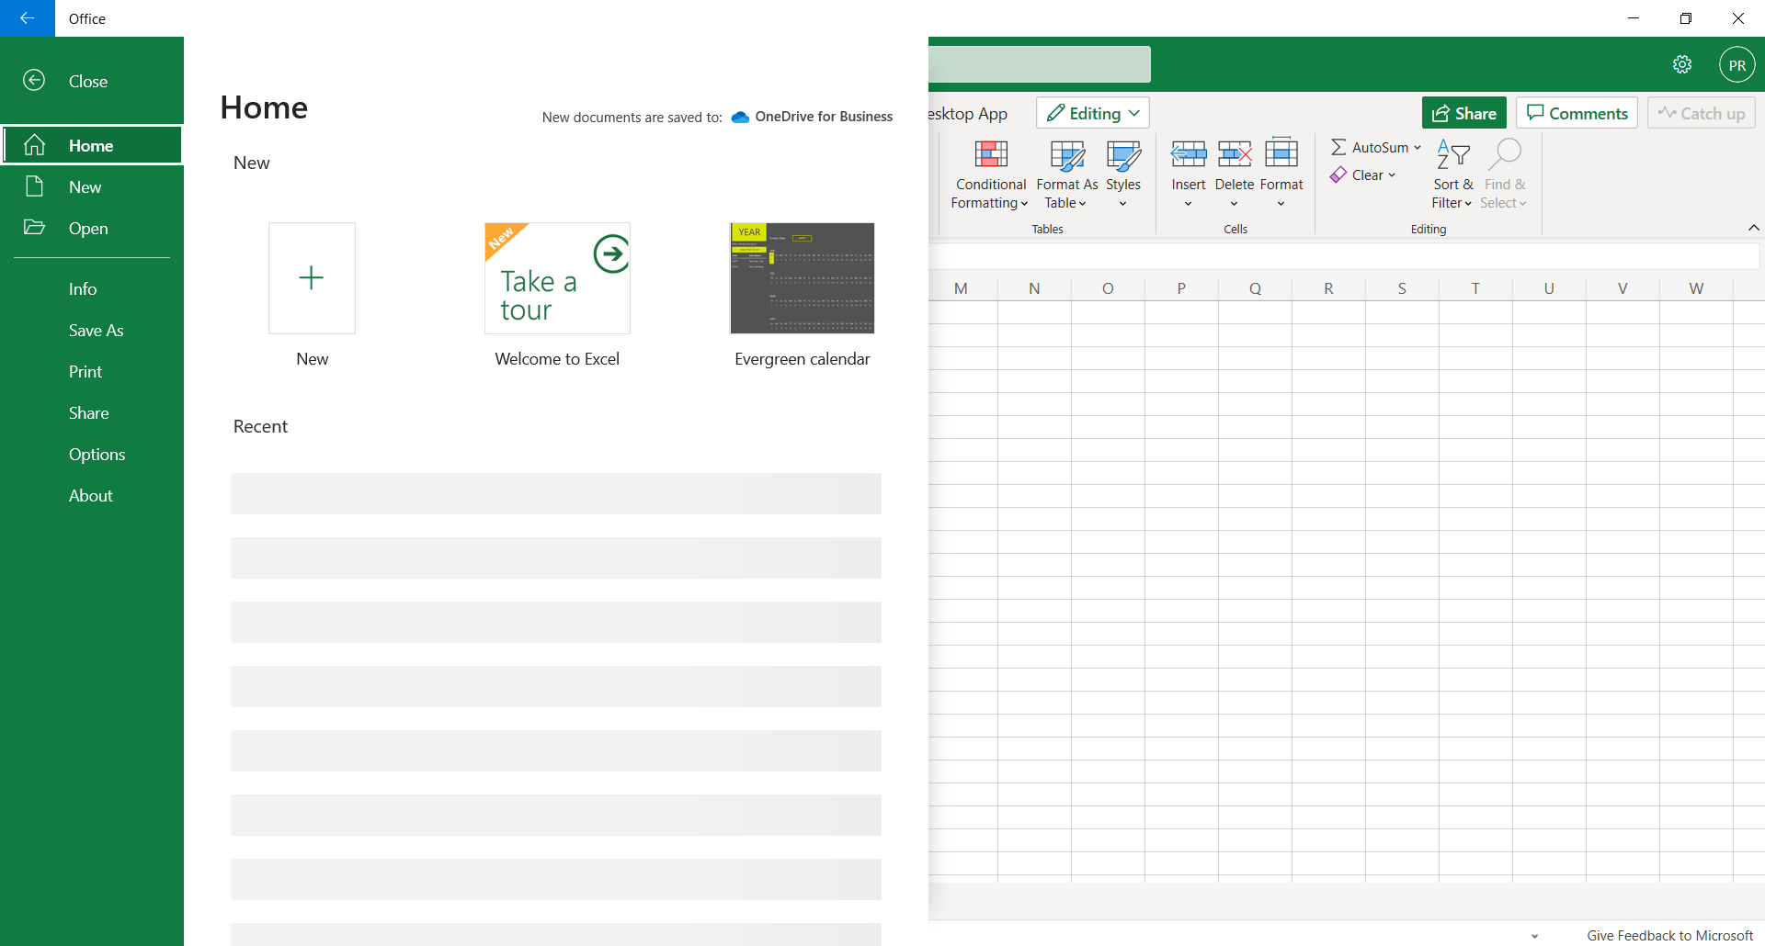
Task: Open the Evergreen calendar template thumbnail
Action: click(802, 277)
